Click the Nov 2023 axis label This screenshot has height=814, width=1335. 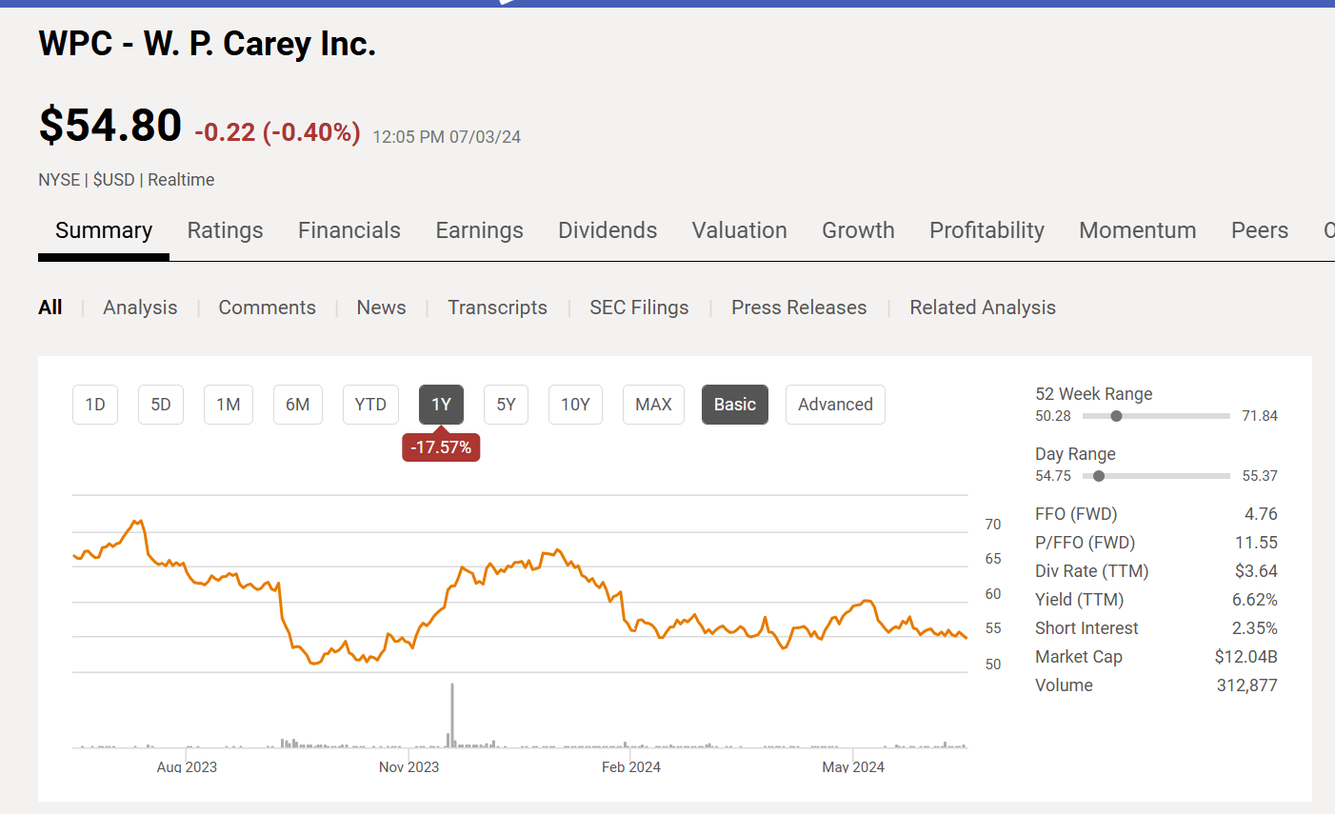408,767
